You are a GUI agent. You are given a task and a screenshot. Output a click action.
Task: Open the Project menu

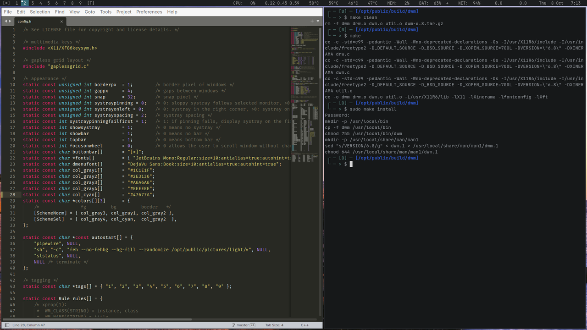(x=124, y=12)
